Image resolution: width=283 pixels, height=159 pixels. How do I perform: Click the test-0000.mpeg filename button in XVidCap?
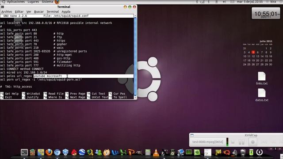(208, 142)
